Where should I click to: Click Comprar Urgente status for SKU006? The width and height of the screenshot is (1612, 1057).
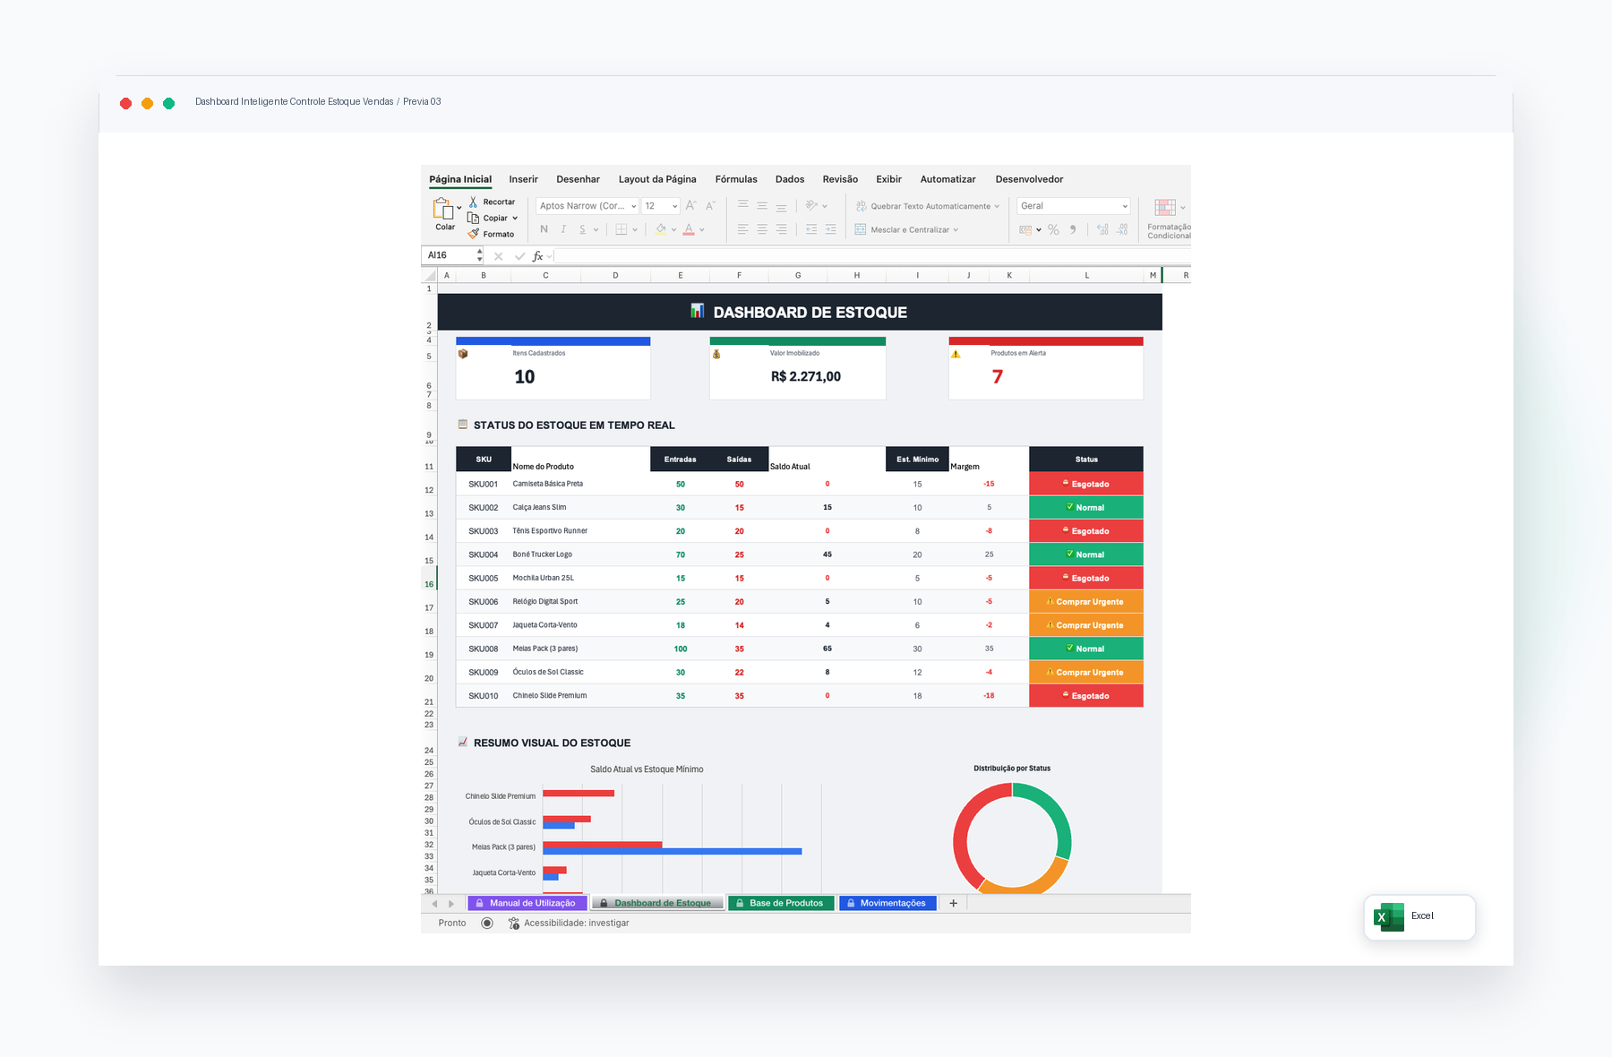point(1085,602)
